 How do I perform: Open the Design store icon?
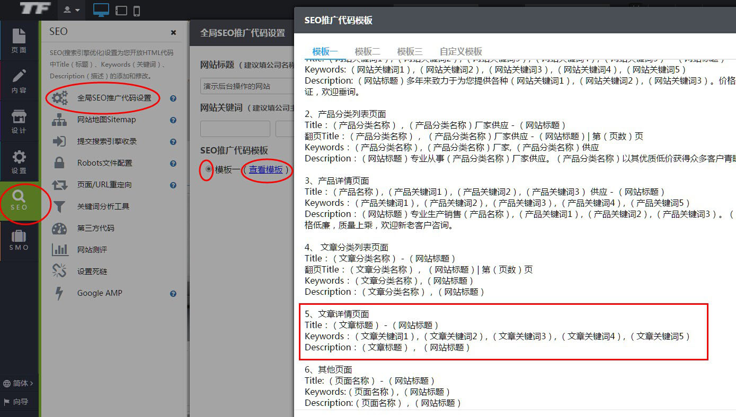coord(19,122)
